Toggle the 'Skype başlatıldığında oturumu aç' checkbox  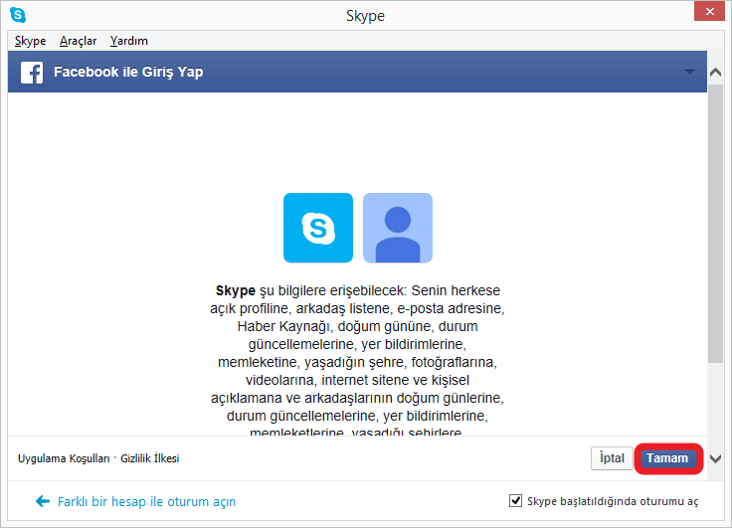tap(515, 501)
